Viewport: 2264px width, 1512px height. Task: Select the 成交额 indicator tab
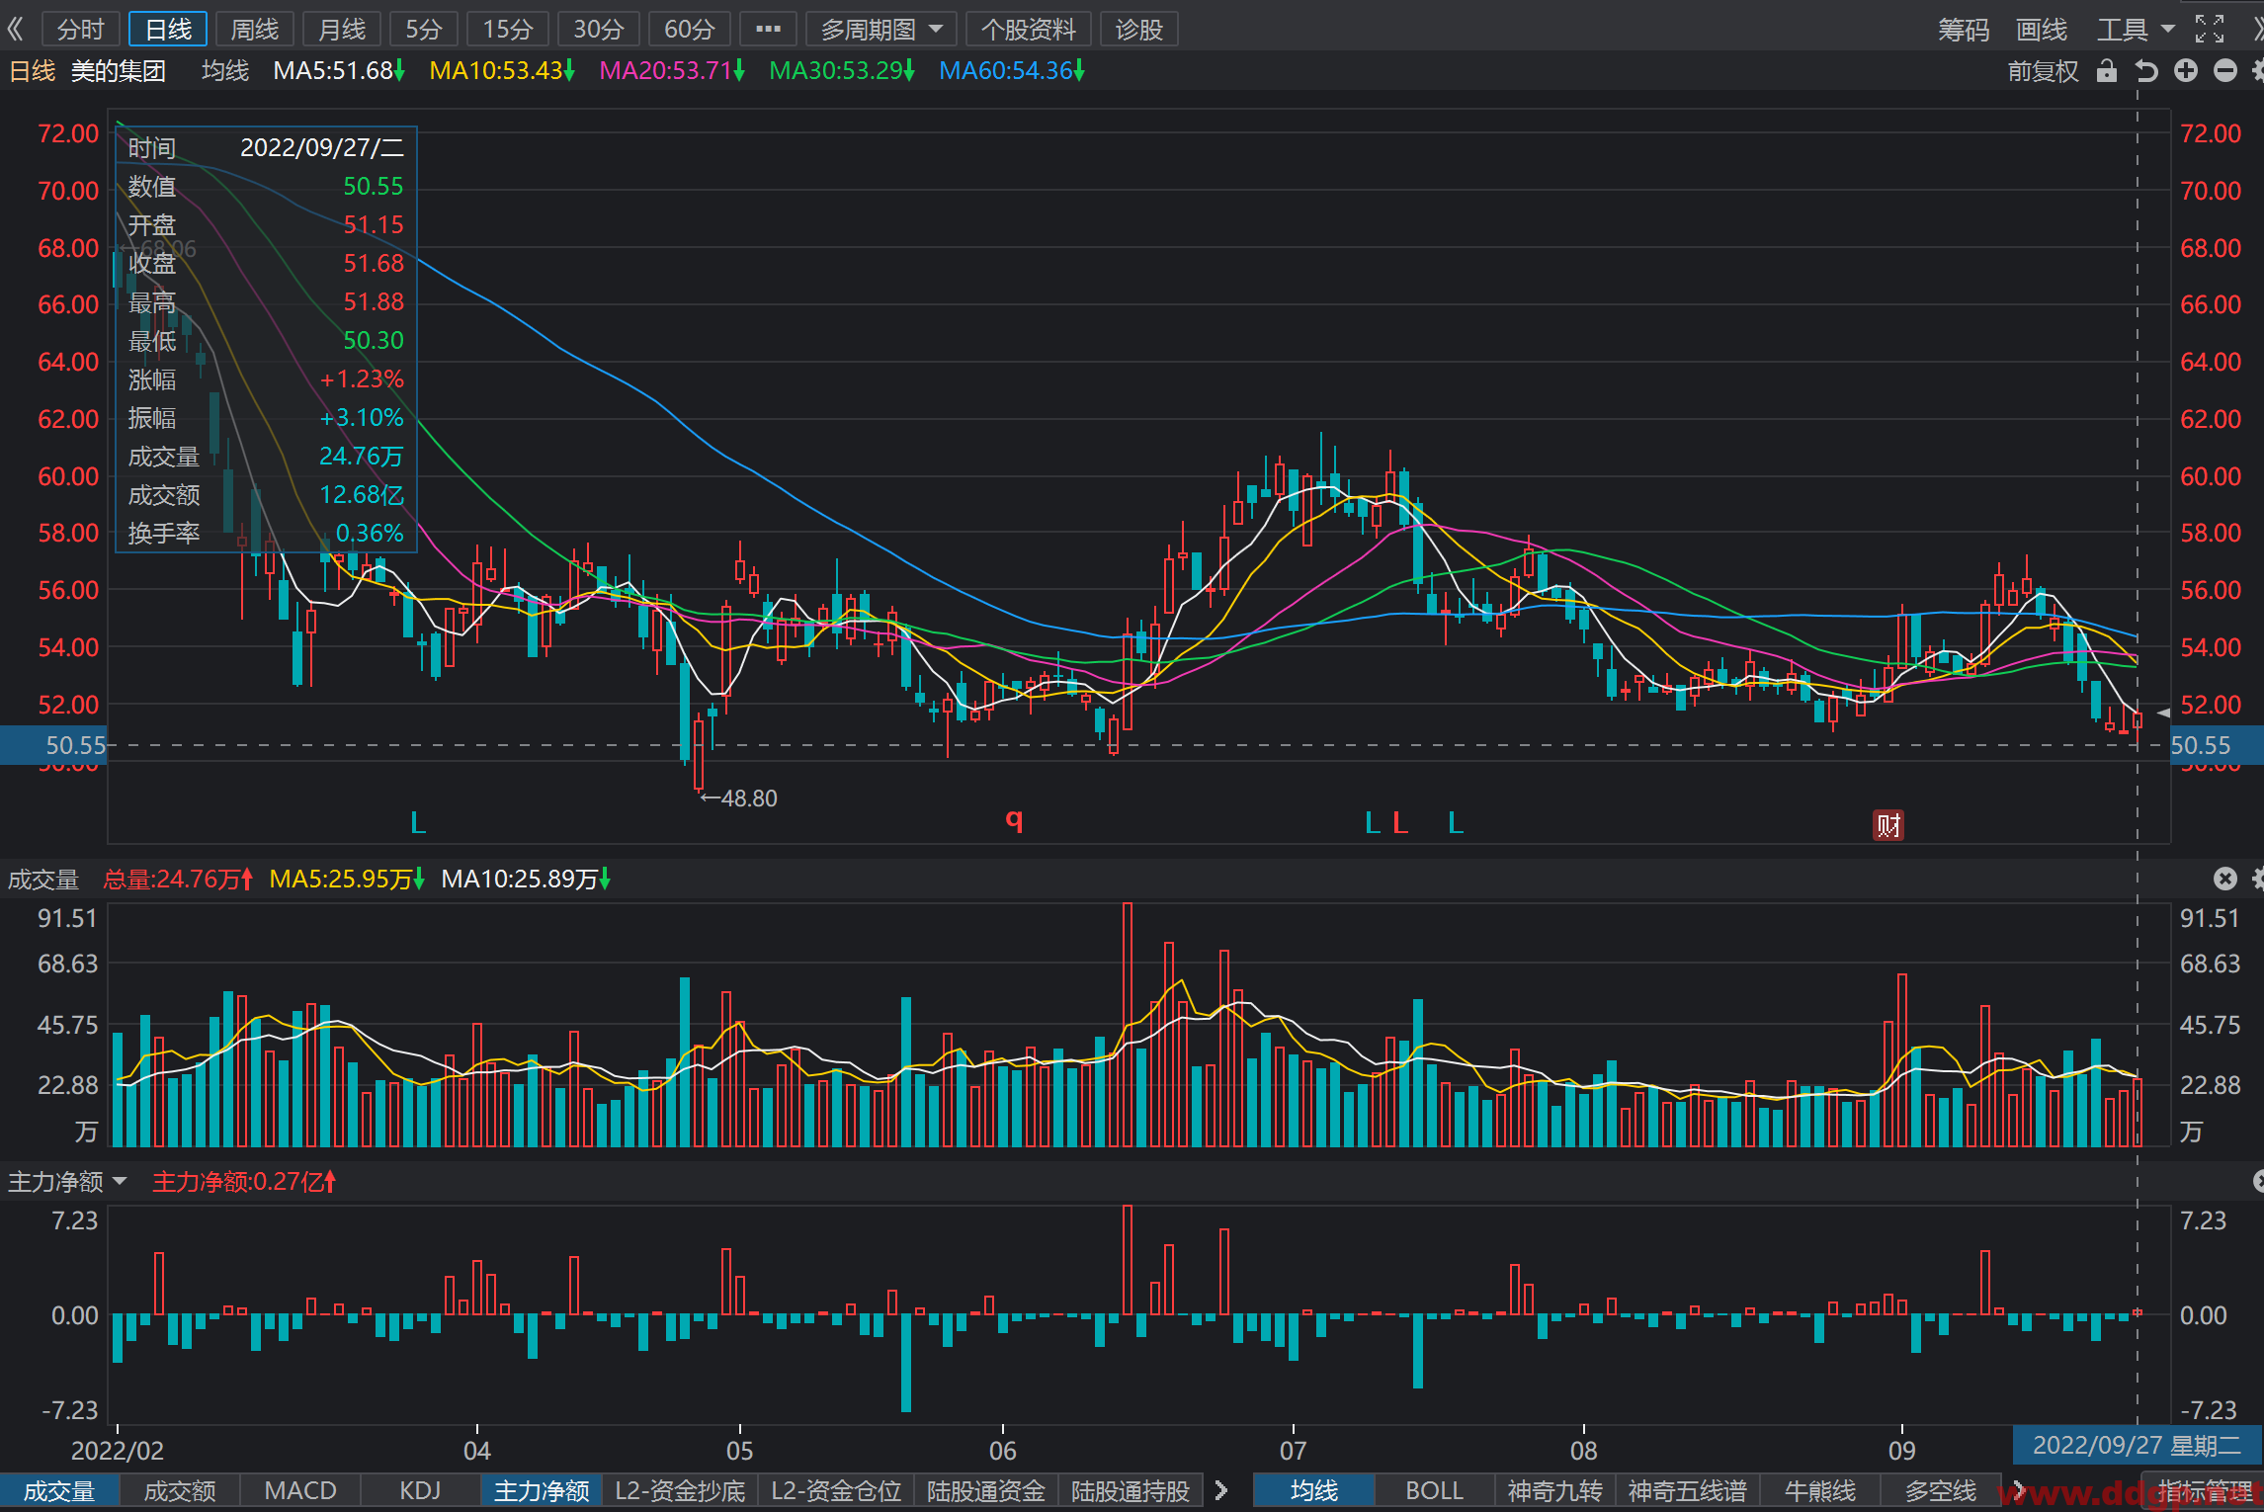tap(180, 1490)
